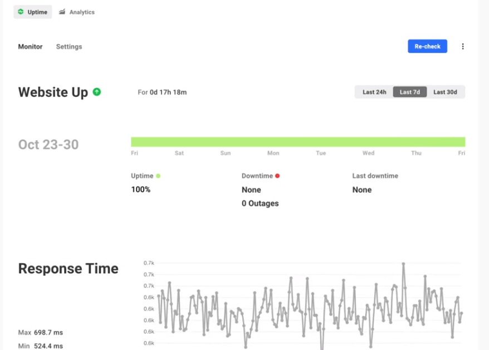
Task: Select the Monitor sub-tab
Action: coord(30,47)
